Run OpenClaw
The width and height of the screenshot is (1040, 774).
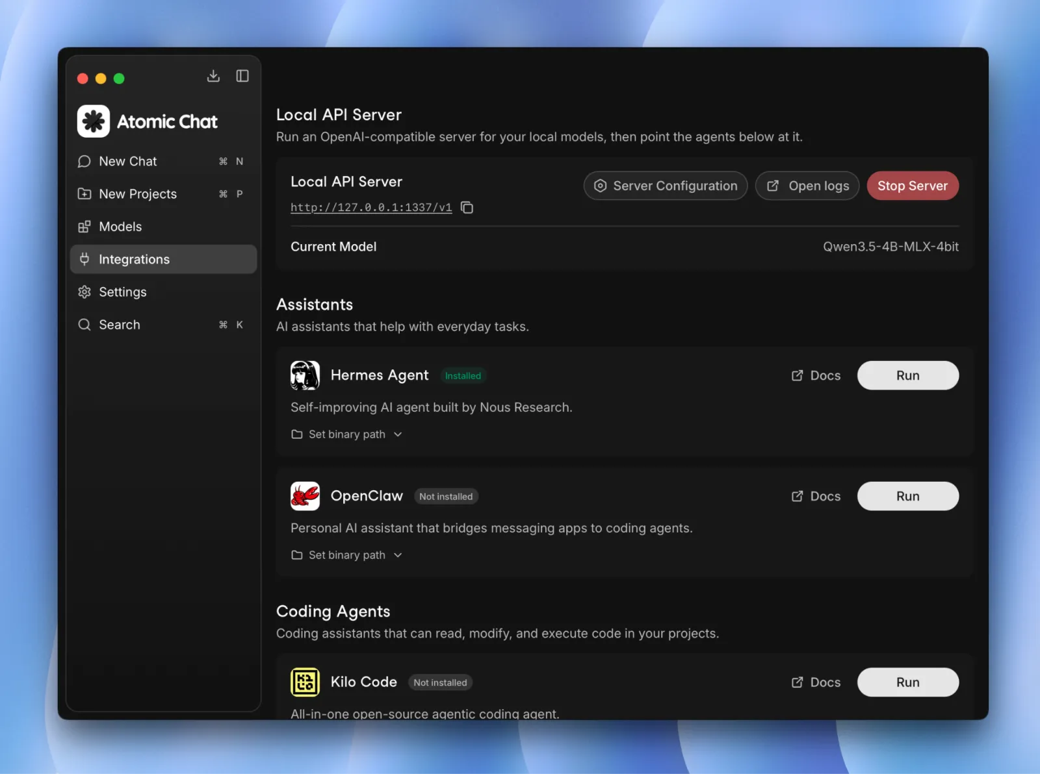[908, 496]
